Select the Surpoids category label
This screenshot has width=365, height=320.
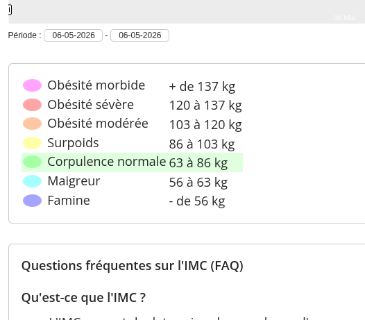(x=73, y=143)
